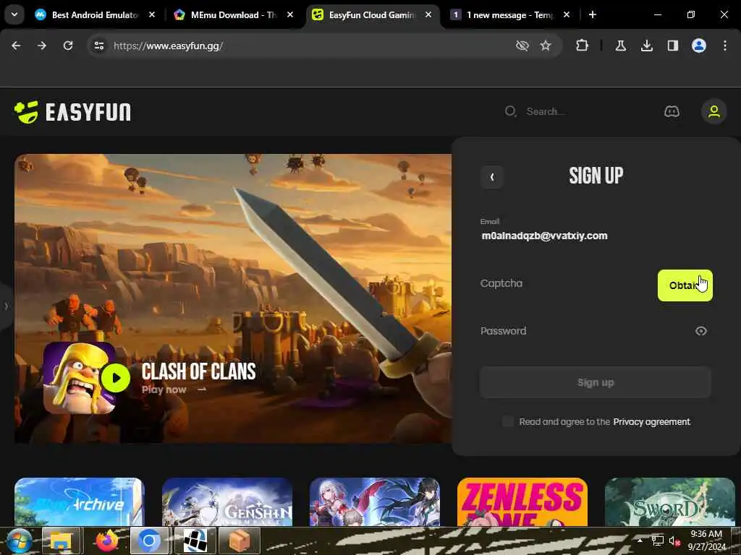Click the email input field

tap(596, 235)
